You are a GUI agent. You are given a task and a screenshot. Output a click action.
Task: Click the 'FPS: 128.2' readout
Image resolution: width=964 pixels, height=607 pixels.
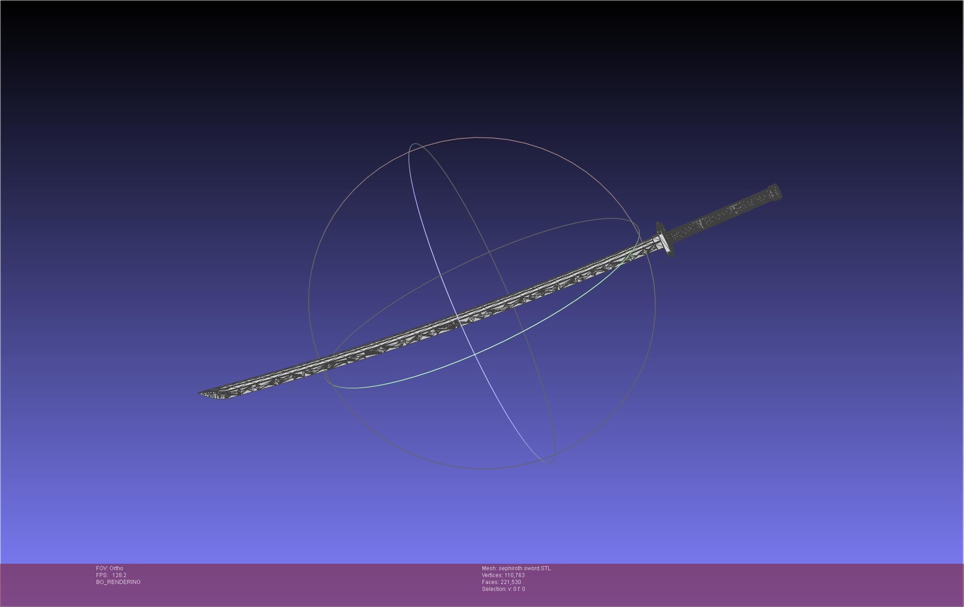(x=111, y=575)
